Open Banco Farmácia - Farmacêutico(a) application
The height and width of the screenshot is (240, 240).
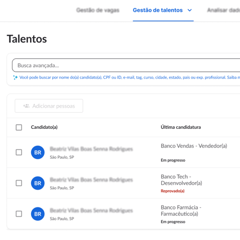[181, 211]
